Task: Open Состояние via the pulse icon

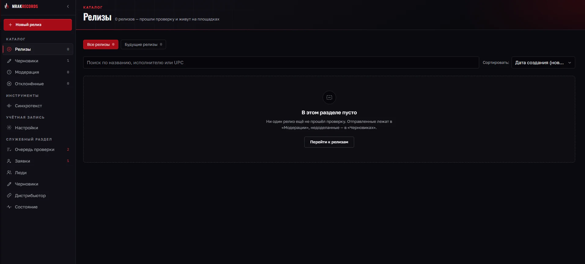Action: [9, 207]
